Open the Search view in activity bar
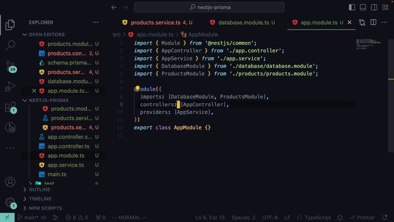This screenshot has width=394, height=222. coord(10,45)
